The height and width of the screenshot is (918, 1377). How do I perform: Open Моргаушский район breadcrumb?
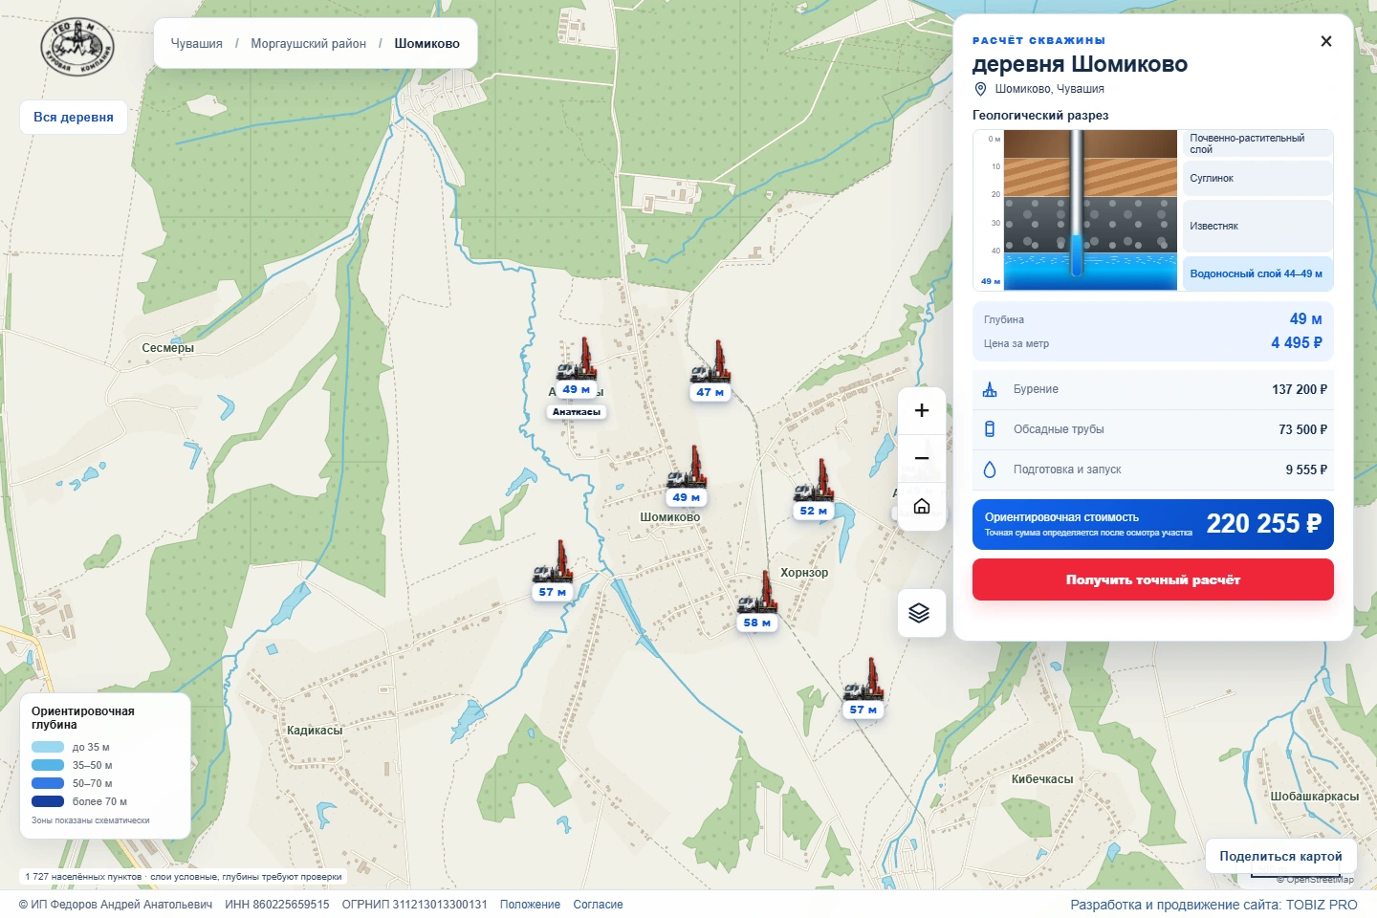pyautogui.click(x=309, y=44)
